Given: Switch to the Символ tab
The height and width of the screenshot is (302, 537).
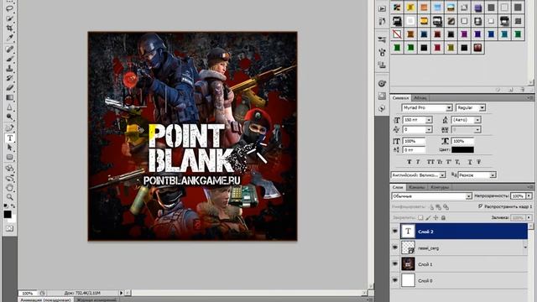Looking at the screenshot, I should [x=400, y=98].
